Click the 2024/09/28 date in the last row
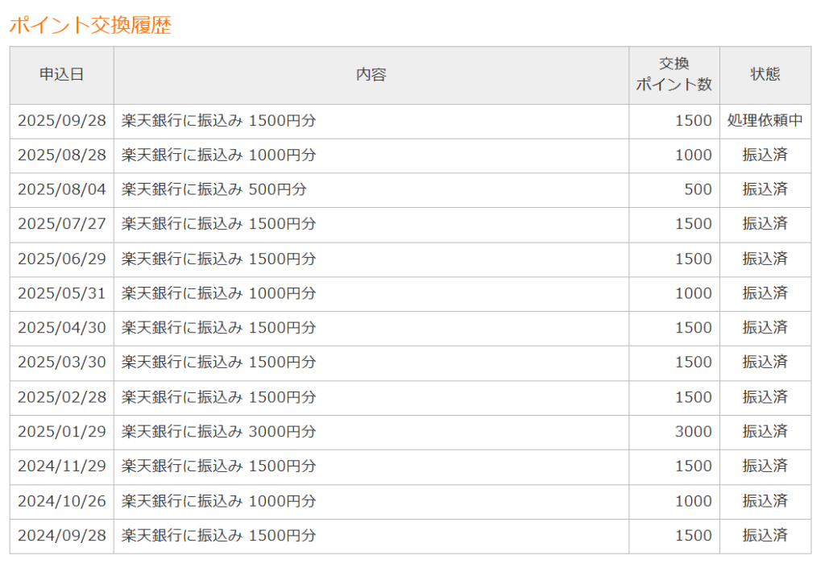Screen dimensions: 825x572 tap(62, 536)
